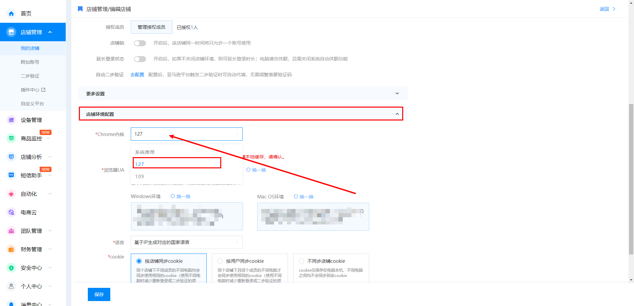Click the e-commerce cloud (电商云) icon
This screenshot has height=306, width=634.
[x=11, y=212]
